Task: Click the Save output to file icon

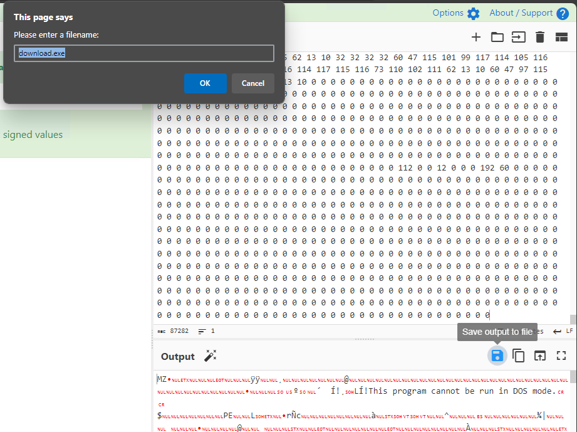Action: point(497,356)
